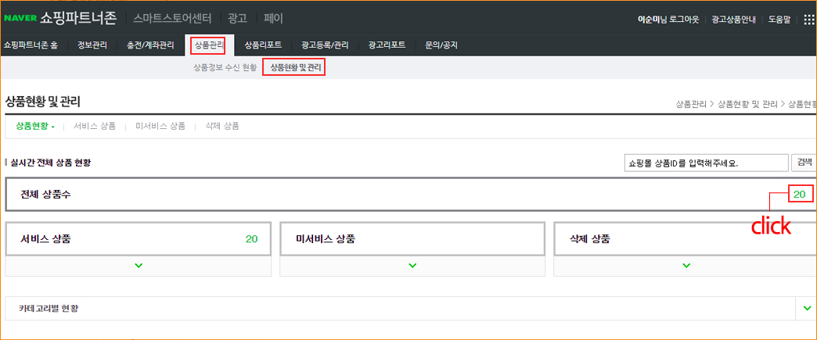Expand the 삭제 상품 chevron
The width and height of the screenshot is (817, 340).
(x=686, y=266)
